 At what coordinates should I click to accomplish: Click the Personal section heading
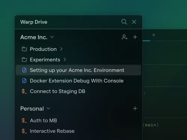32,109
